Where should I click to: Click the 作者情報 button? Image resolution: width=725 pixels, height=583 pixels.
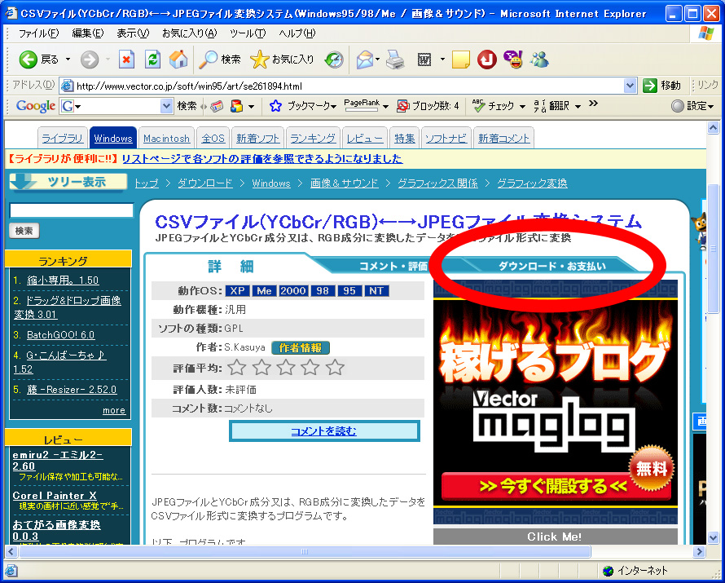pos(301,347)
